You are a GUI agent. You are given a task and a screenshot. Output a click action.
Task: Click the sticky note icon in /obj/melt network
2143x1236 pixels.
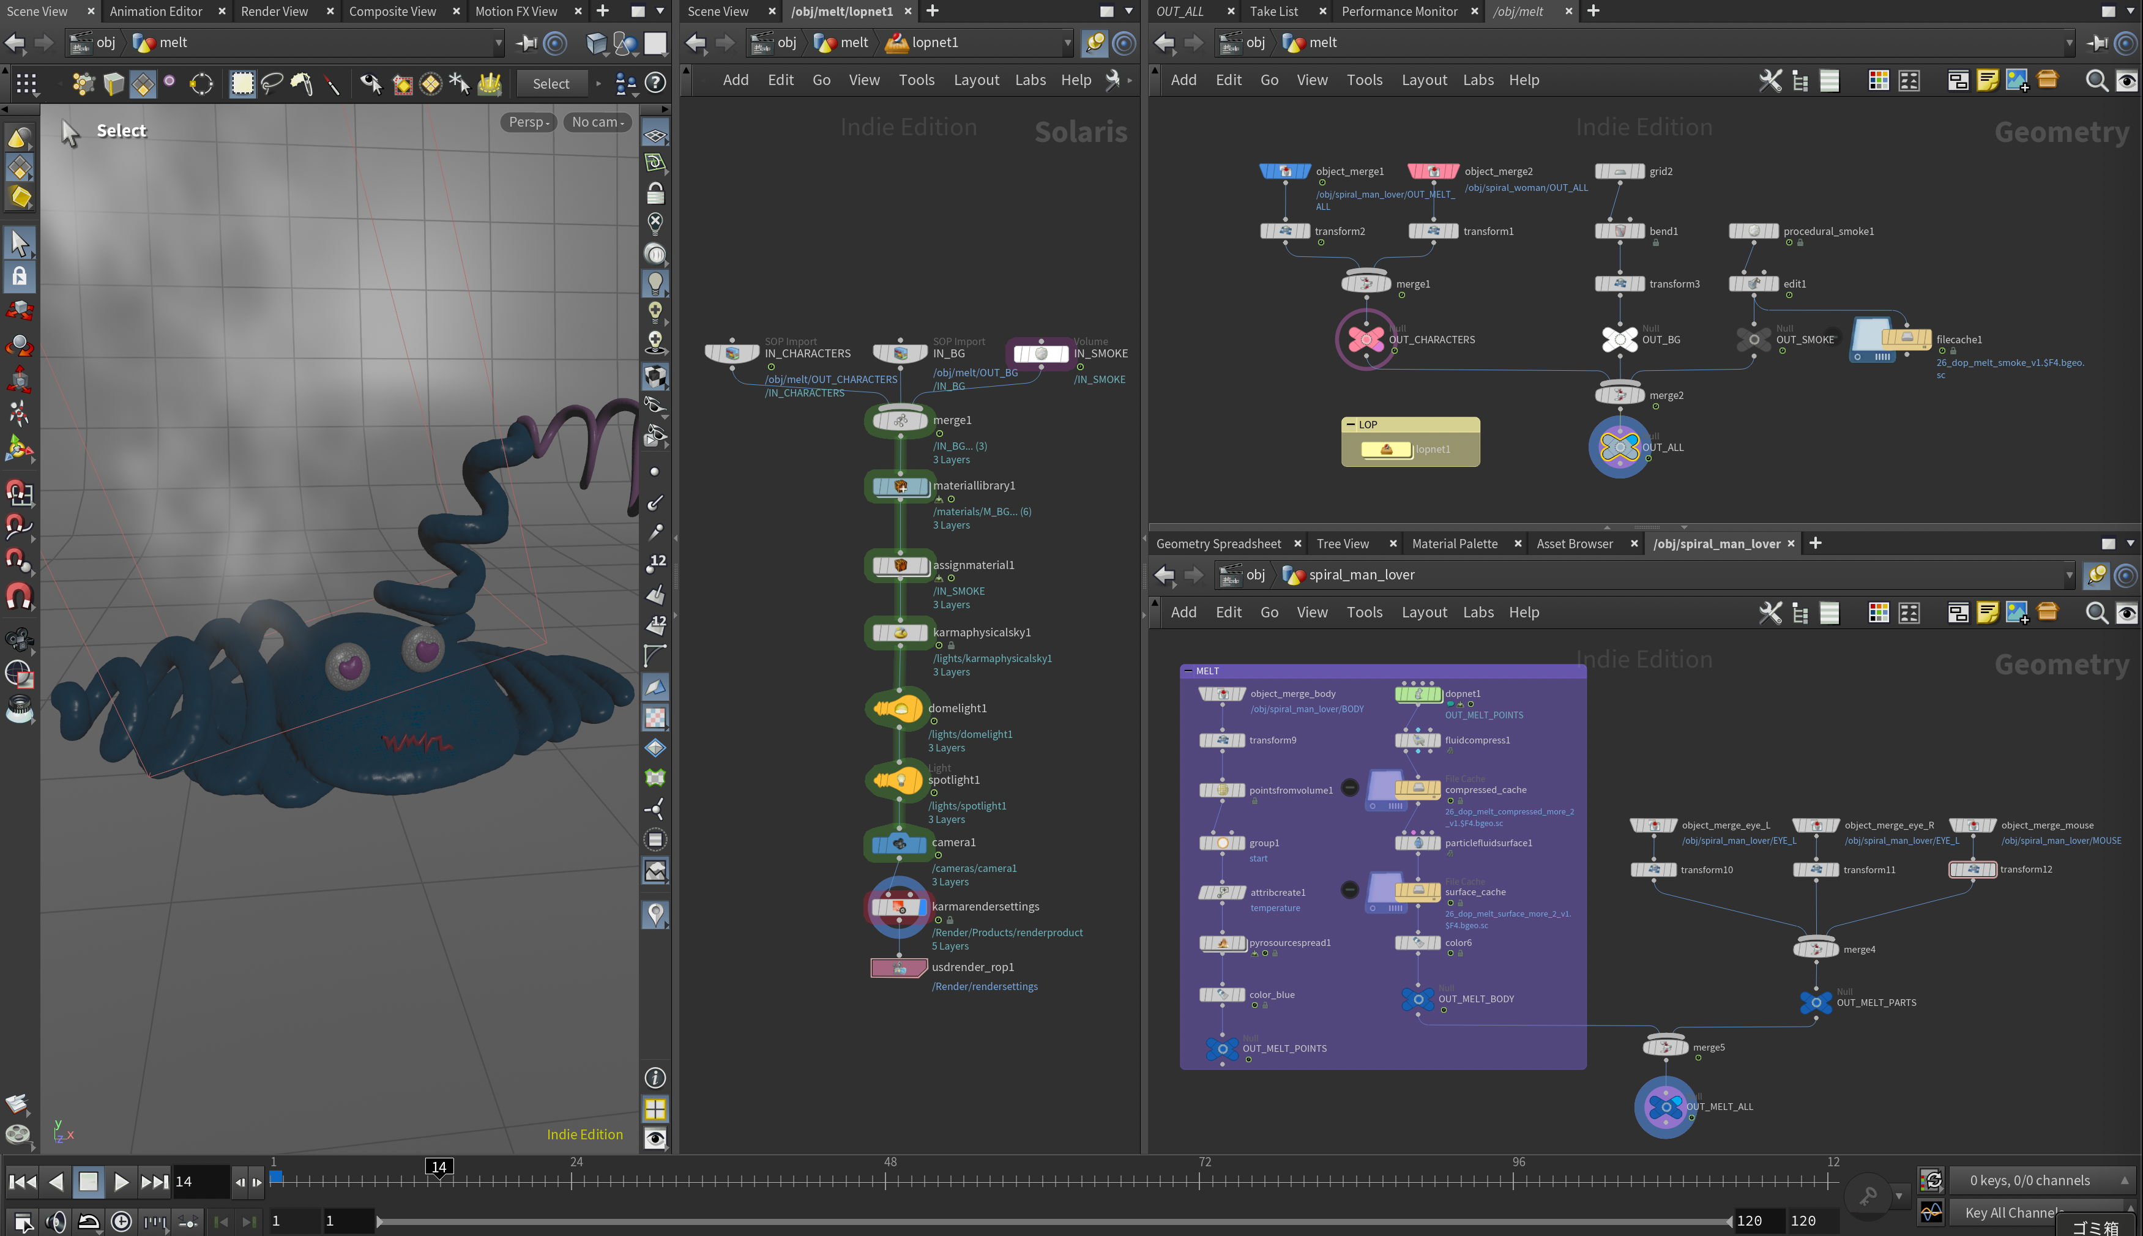coord(1988,81)
